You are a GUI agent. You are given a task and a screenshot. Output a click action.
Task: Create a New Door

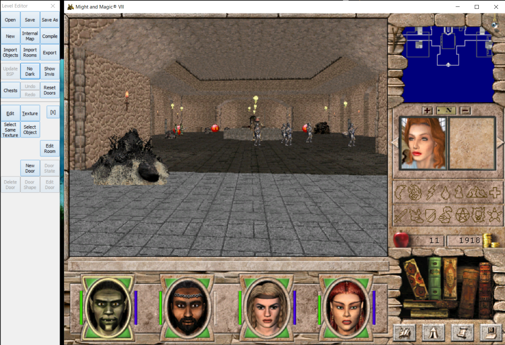click(x=30, y=168)
